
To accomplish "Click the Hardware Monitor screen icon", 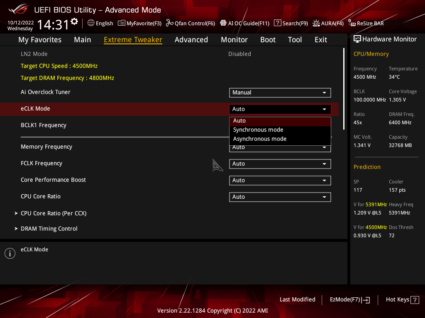I will click(x=357, y=39).
